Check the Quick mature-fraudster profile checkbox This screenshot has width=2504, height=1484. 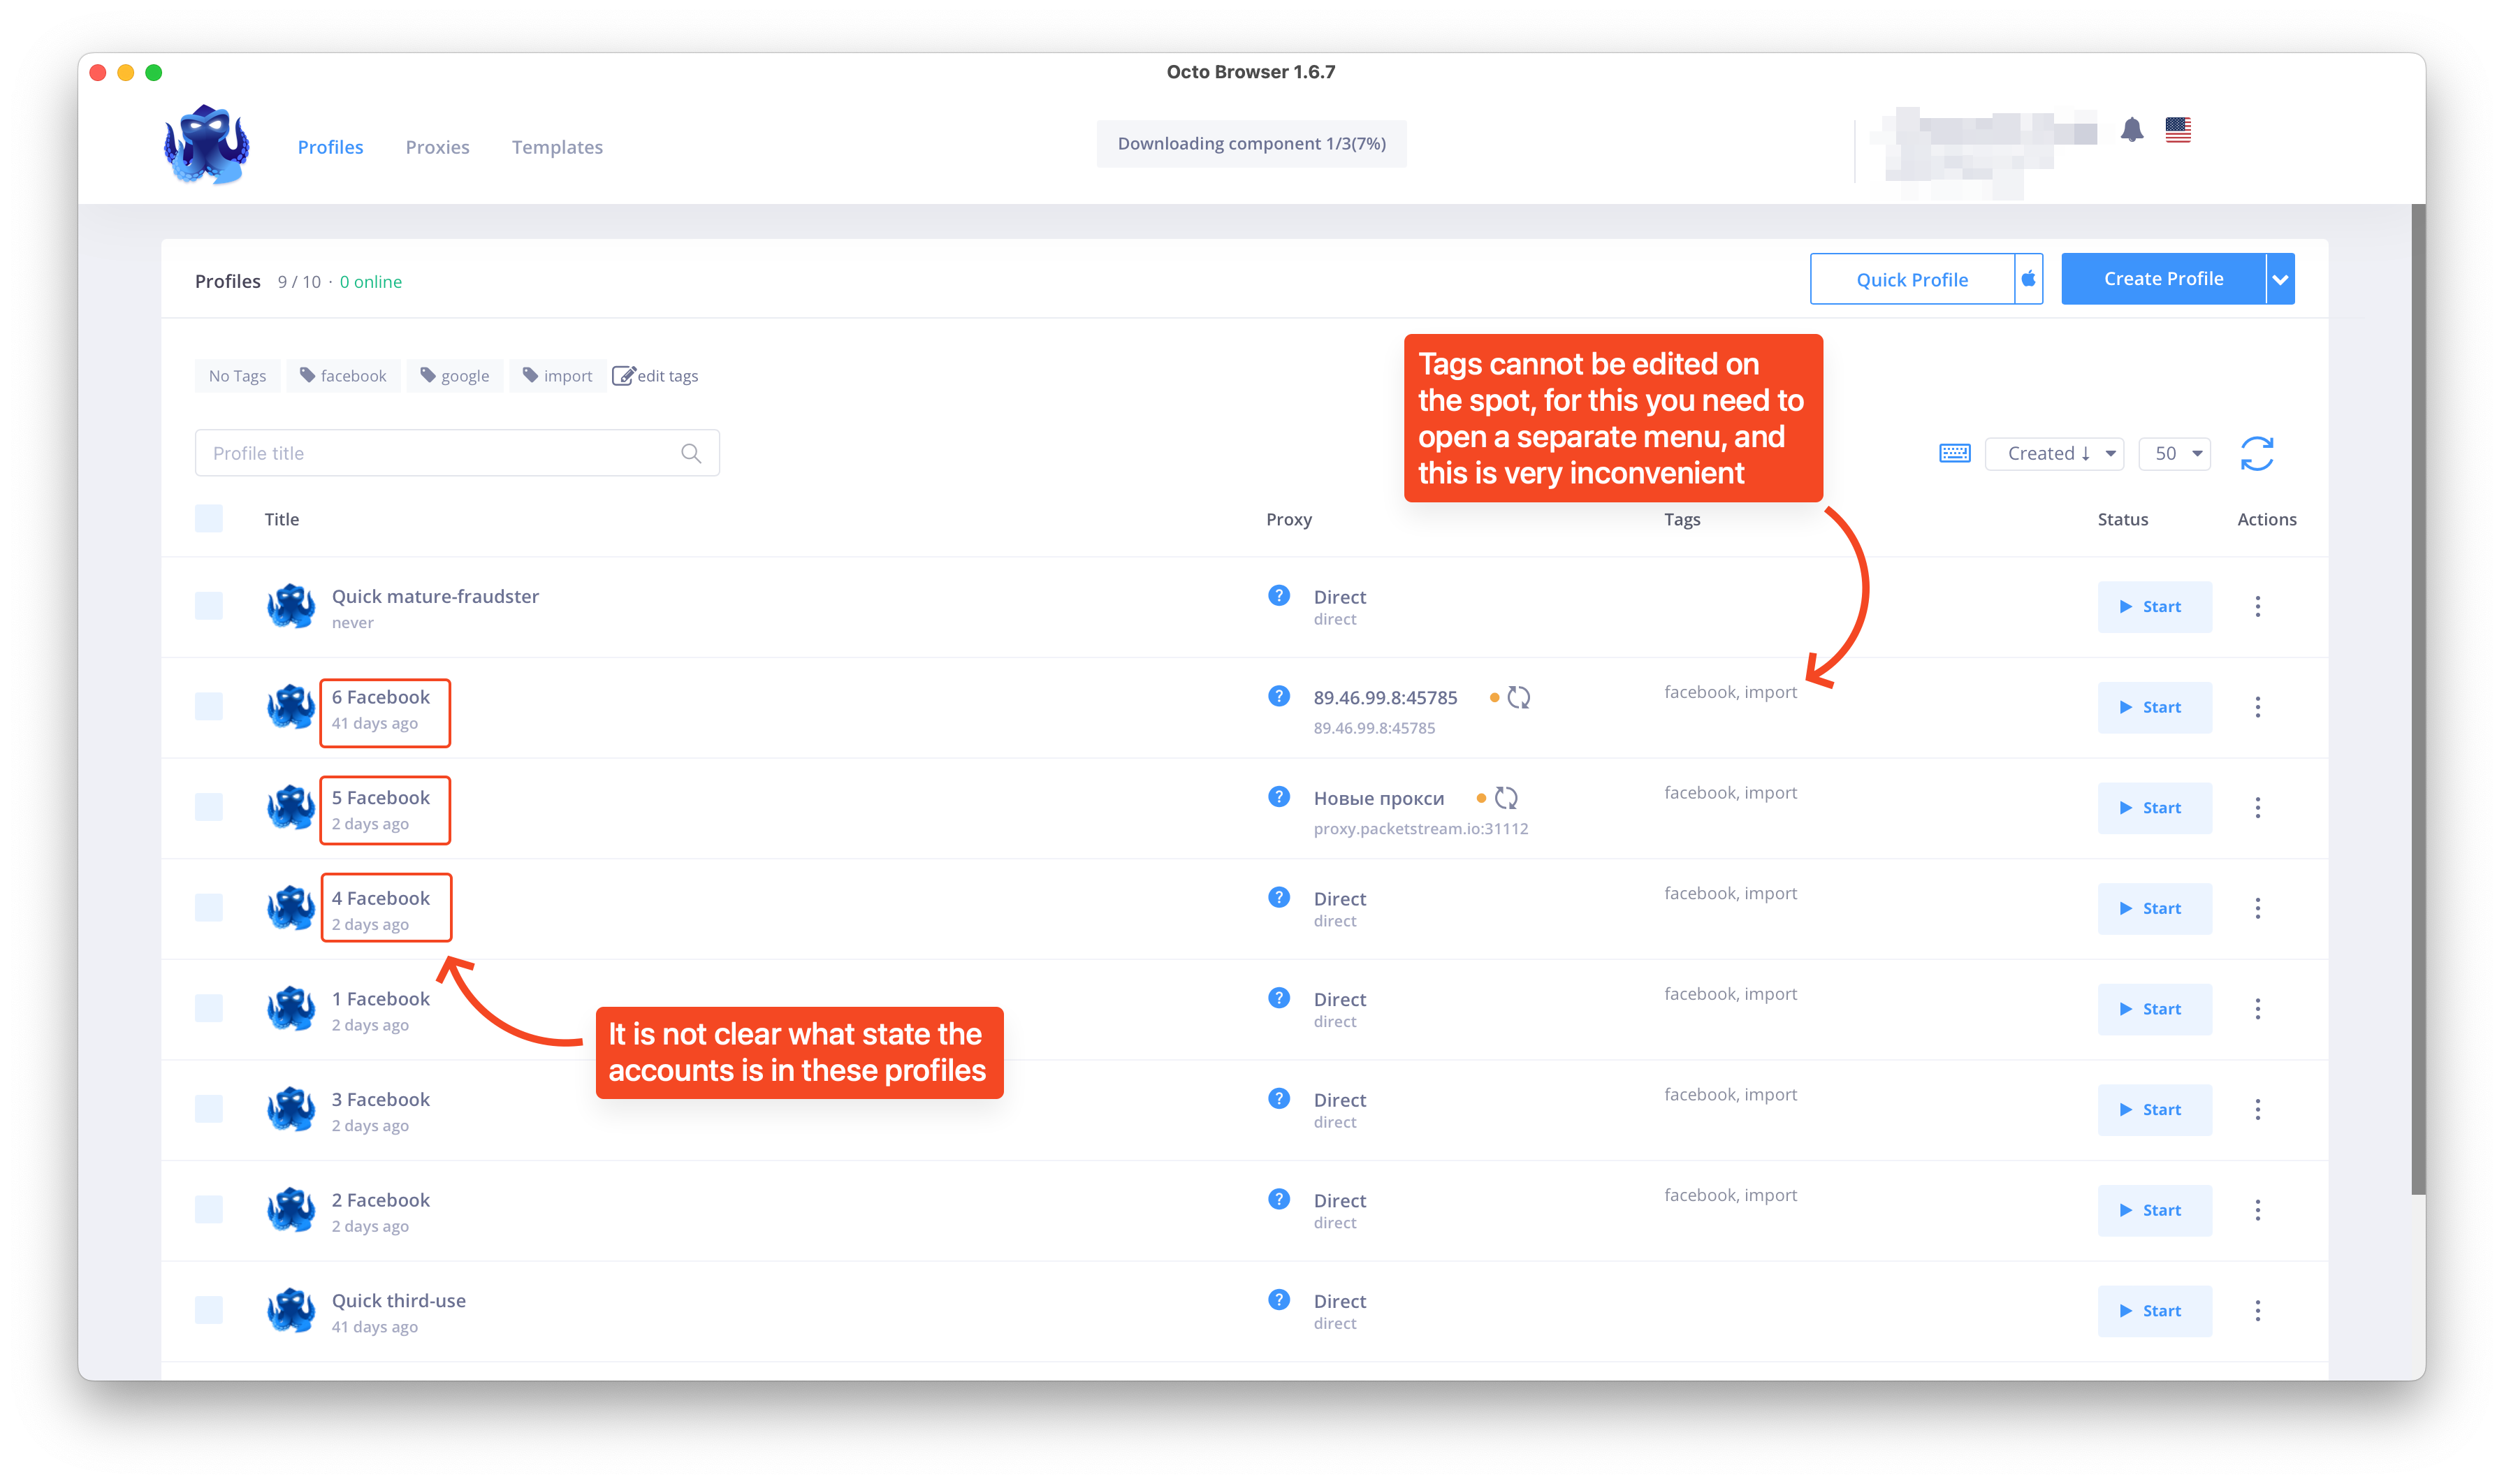(209, 606)
